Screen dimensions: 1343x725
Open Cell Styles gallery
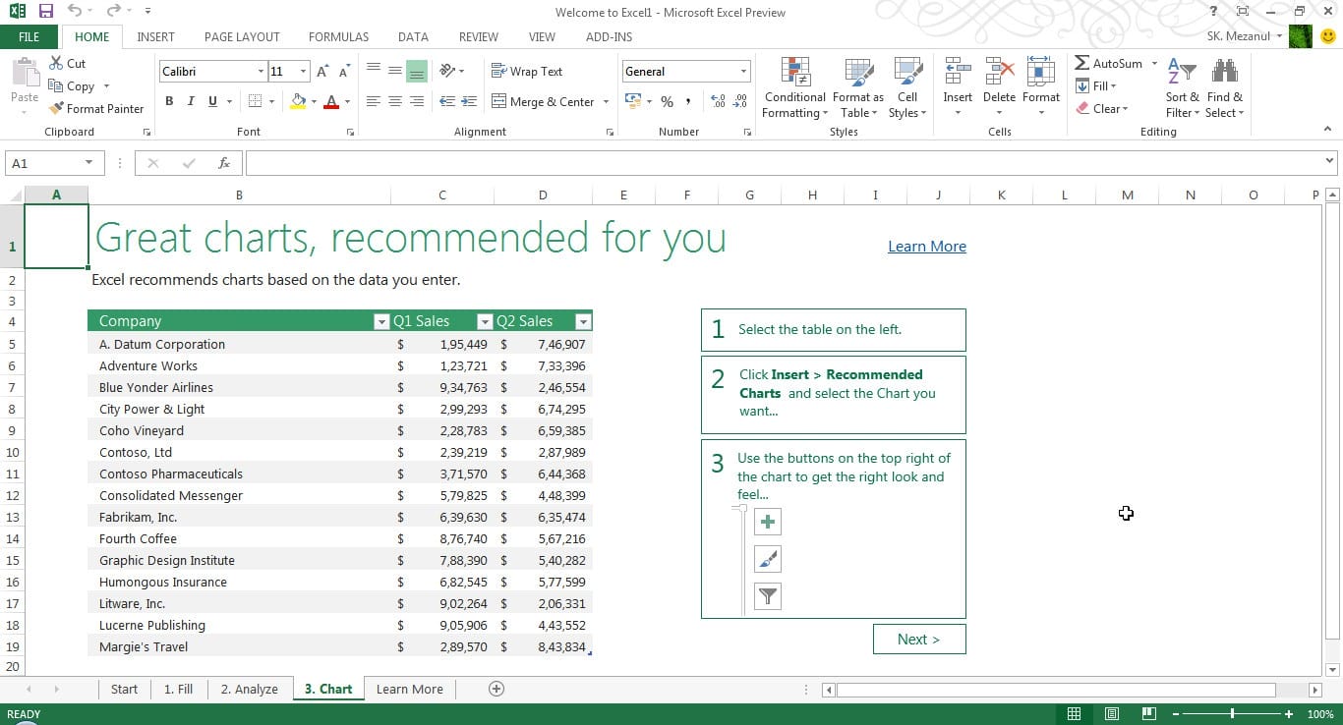(x=906, y=88)
